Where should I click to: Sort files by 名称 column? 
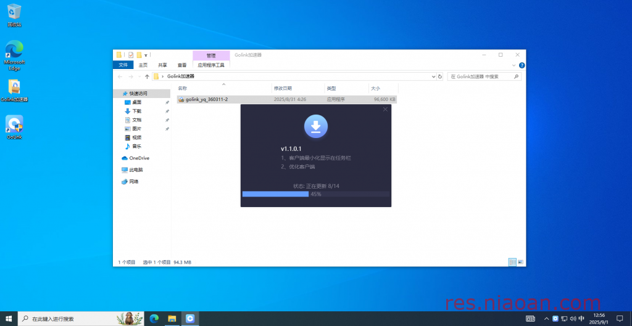coord(223,89)
